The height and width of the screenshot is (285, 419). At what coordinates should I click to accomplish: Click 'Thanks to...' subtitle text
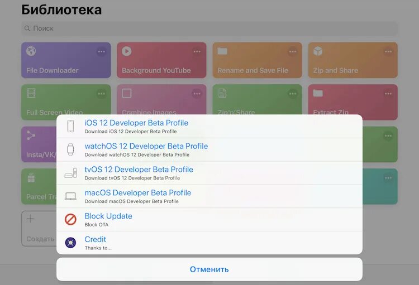[98, 248]
